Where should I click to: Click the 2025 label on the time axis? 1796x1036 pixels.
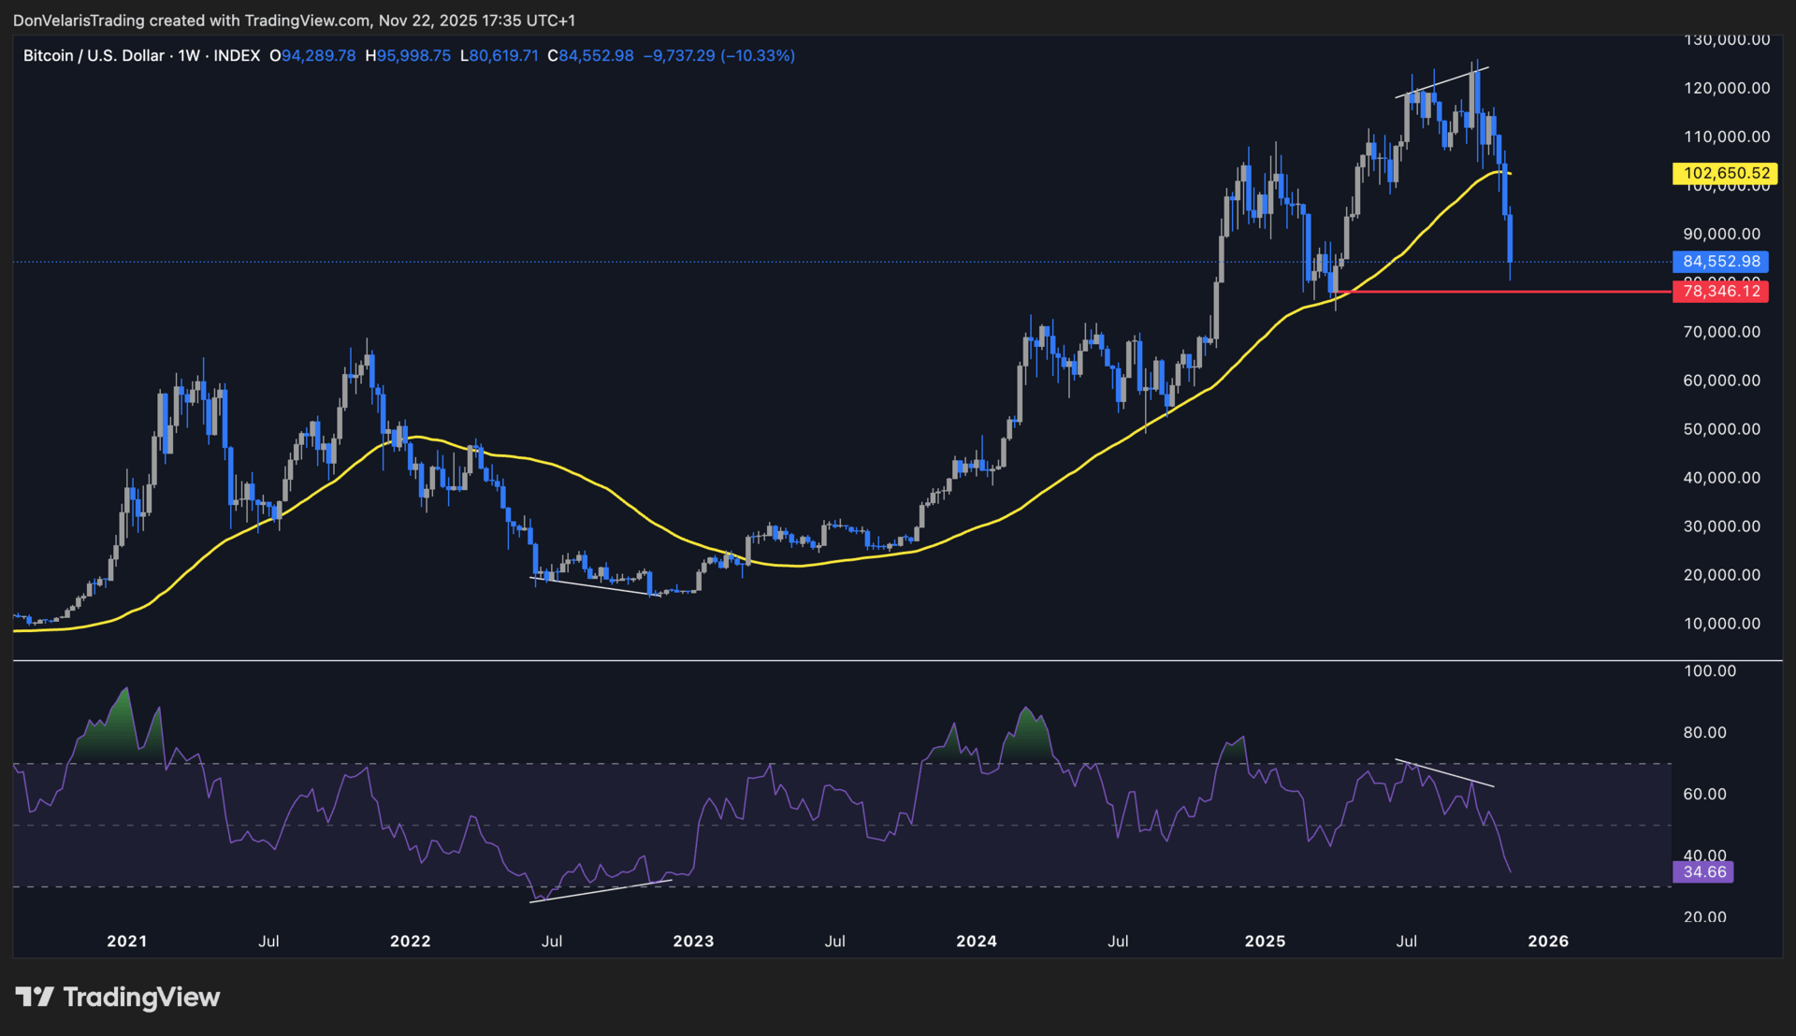(x=1265, y=942)
